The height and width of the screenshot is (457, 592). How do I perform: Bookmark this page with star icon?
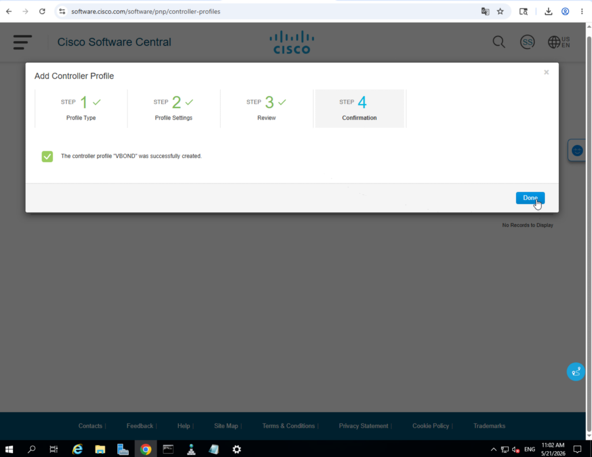[500, 12]
